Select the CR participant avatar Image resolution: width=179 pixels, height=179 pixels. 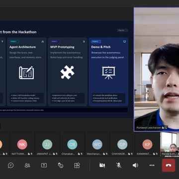tap(72, 144)
